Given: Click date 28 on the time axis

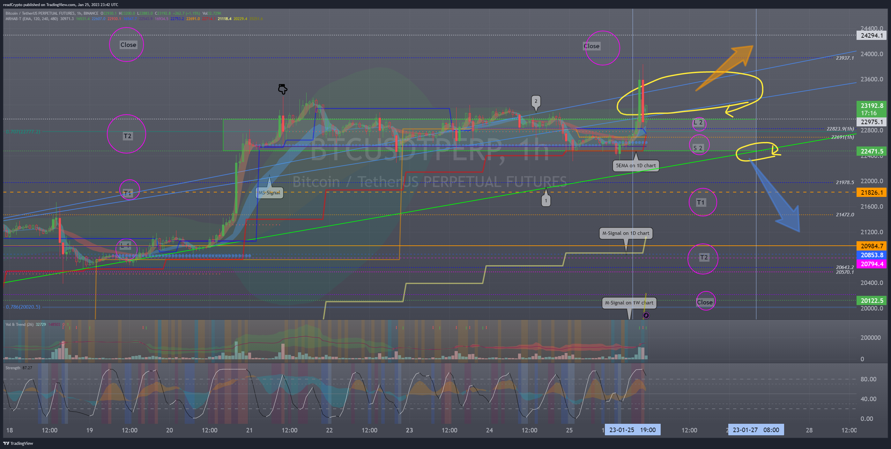Looking at the screenshot, I should 809,430.
